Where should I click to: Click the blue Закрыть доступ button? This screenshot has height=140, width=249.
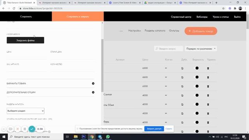click(154, 129)
